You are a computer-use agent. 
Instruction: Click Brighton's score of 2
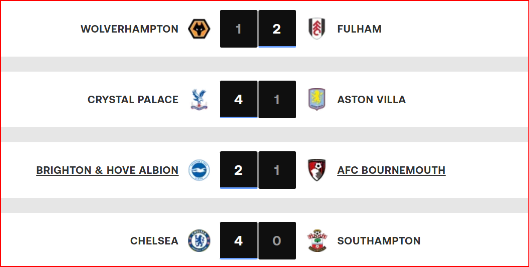[238, 170]
